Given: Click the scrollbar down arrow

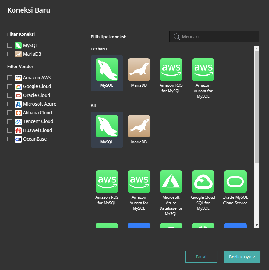Looking at the screenshot, I should (x=256, y=225).
